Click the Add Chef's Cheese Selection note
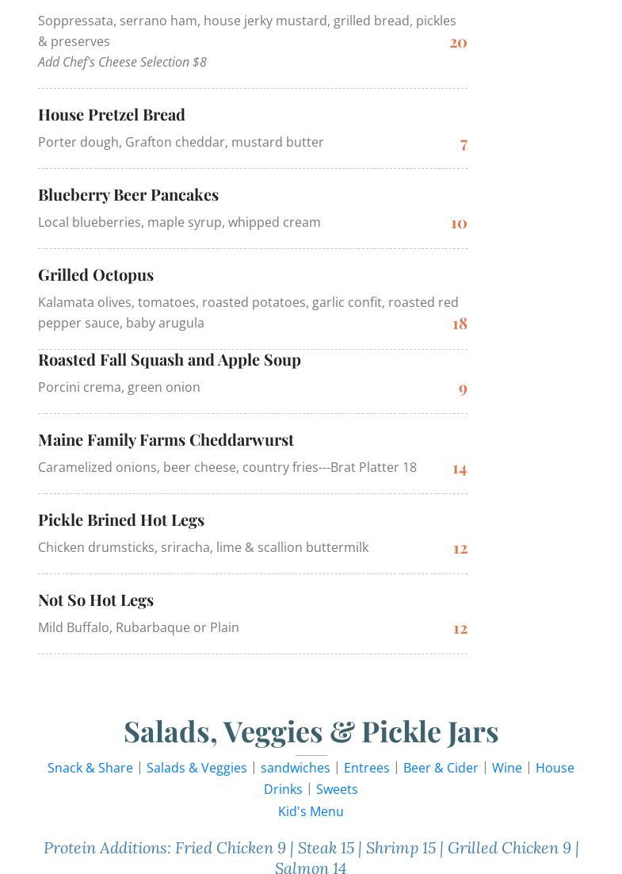 tap(122, 62)
